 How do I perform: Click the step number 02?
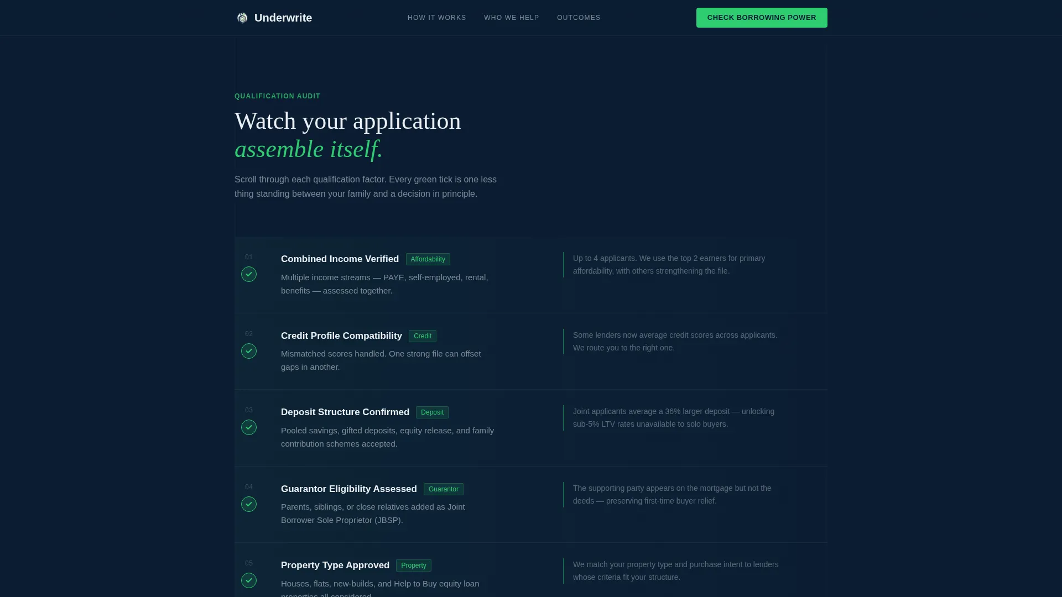tap(249, 334)
